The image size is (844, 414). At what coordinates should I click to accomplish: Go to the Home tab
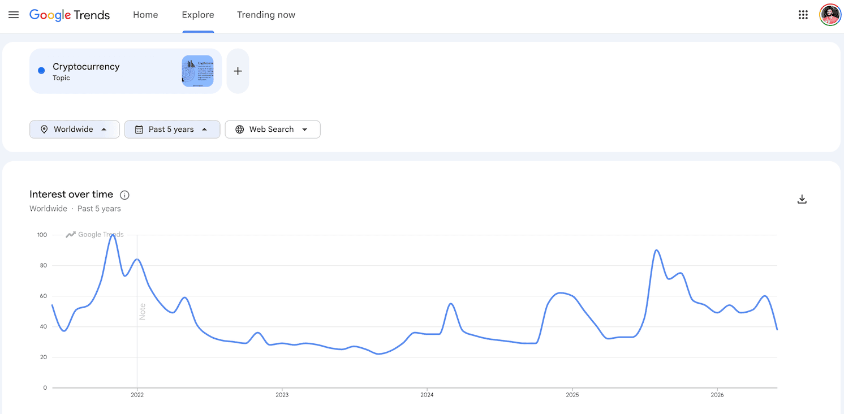145,15
